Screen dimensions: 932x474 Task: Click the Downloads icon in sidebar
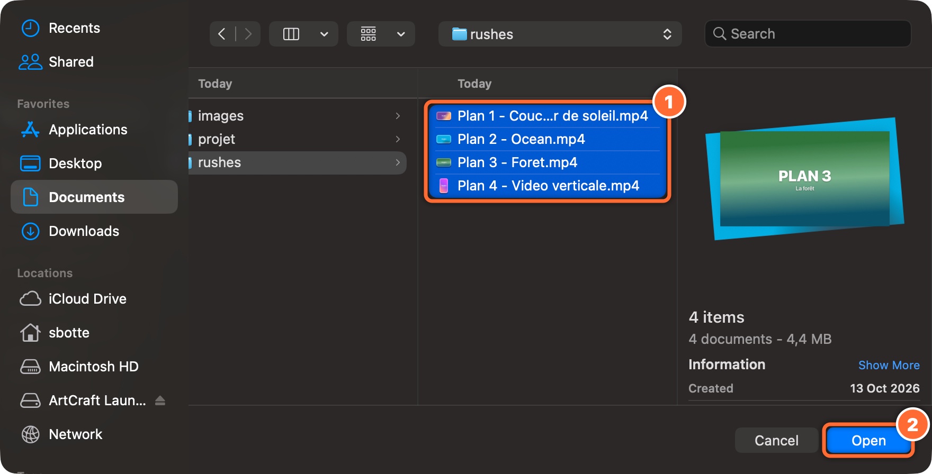pyautogui.click(x=30, y=231)
